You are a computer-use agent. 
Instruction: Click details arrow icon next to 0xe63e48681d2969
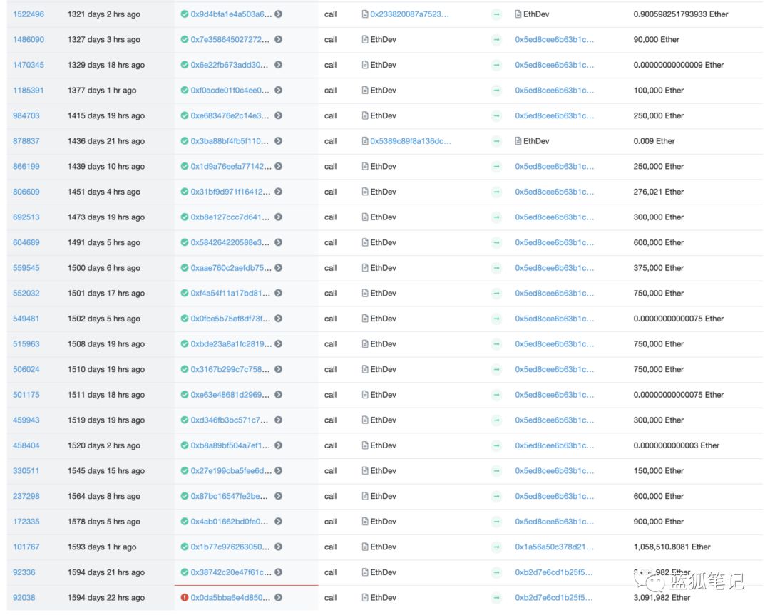[x=279, y=394]
